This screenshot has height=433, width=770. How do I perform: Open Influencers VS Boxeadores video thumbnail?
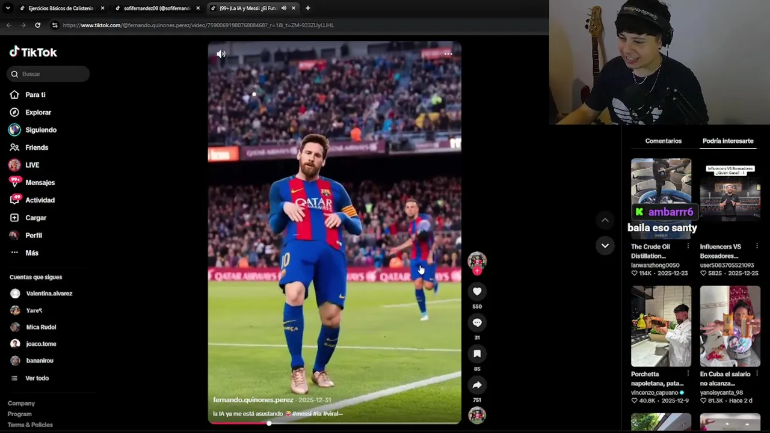730,198
